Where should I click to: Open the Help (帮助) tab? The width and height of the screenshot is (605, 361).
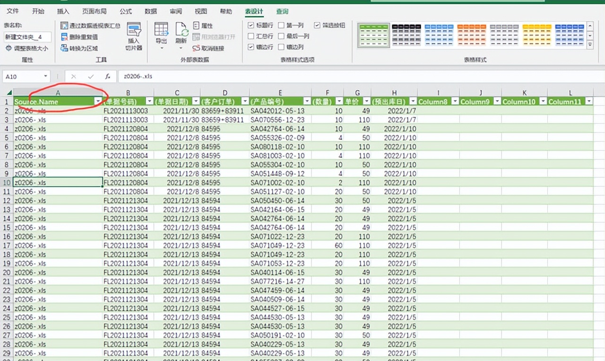pyautogui.click(x=226, y=11)
